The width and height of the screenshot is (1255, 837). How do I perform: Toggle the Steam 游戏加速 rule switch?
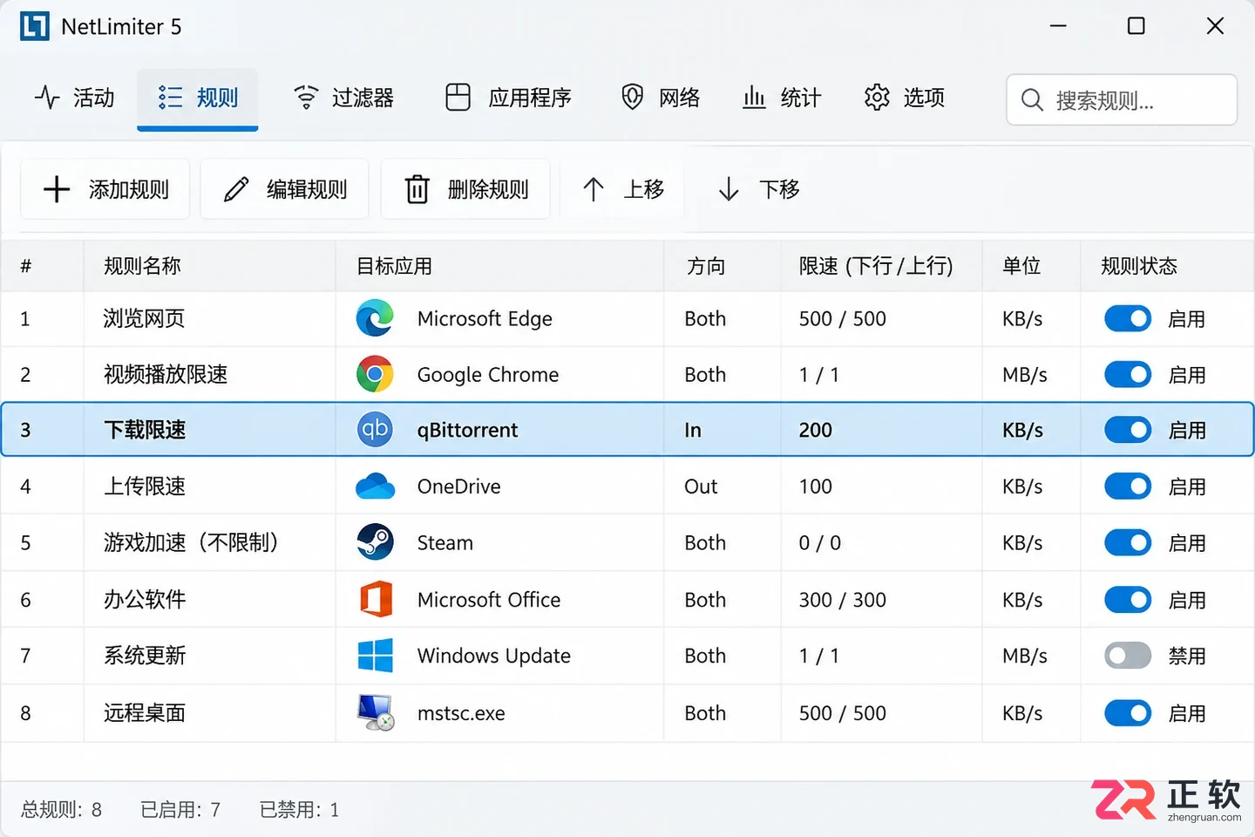pos(1128,543)
